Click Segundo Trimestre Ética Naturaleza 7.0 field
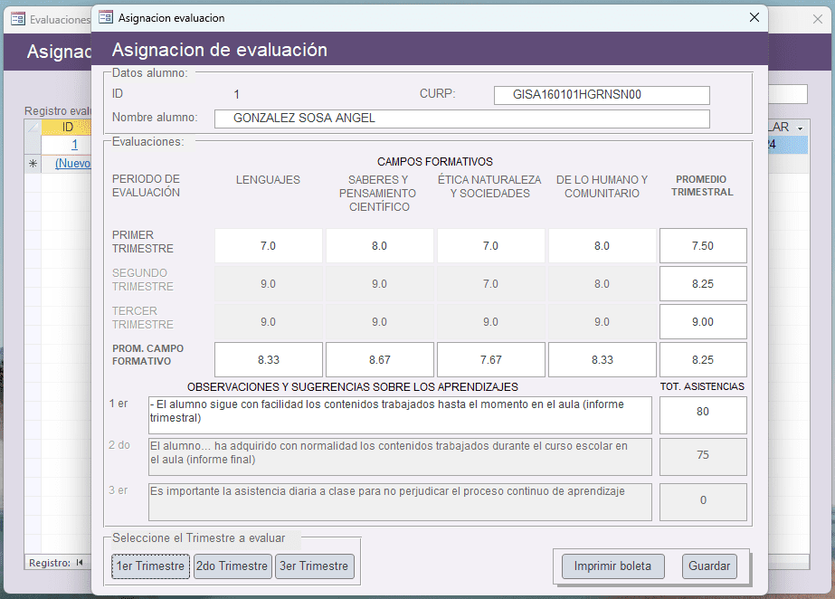Image resolution: width=835 pixels, height=599 pixels. pyautogui.click(x=491, y=284)
